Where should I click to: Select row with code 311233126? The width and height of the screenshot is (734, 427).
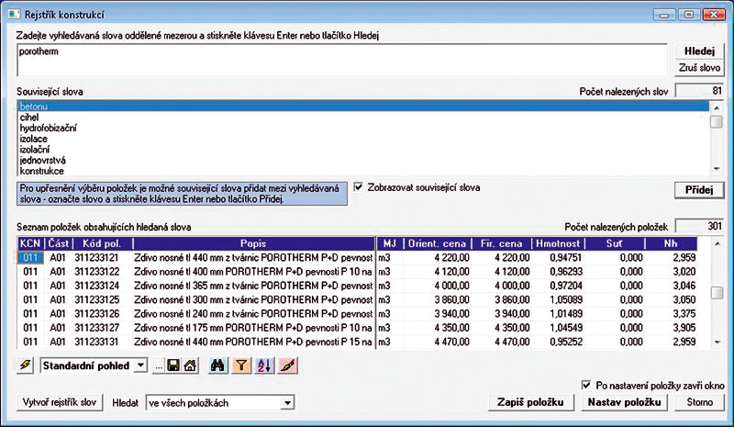tap(357, 314)
